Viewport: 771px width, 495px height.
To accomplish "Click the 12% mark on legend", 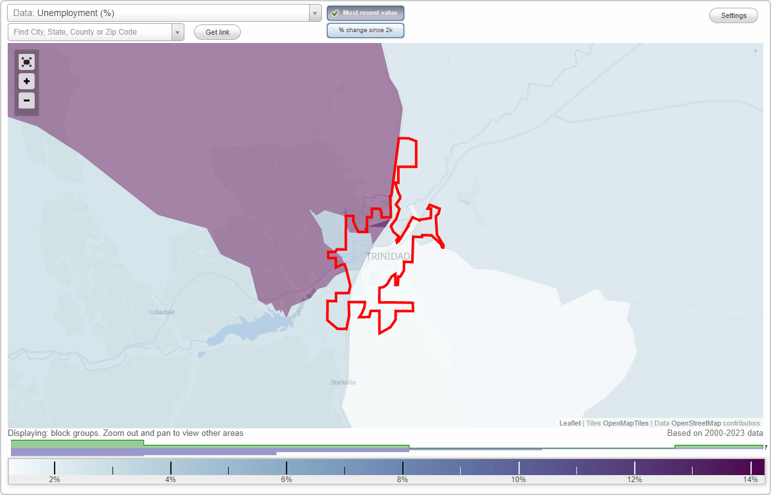I will (x=635, y=479).
